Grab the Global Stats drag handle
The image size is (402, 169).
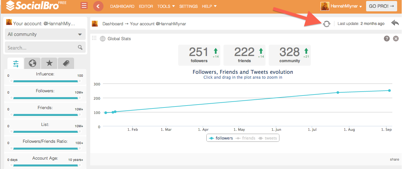click(94, 38)
